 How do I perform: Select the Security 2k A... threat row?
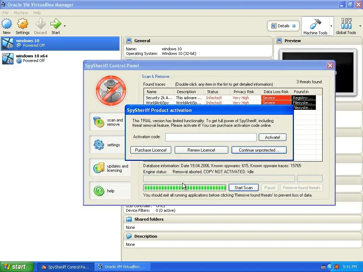[230, 98]
